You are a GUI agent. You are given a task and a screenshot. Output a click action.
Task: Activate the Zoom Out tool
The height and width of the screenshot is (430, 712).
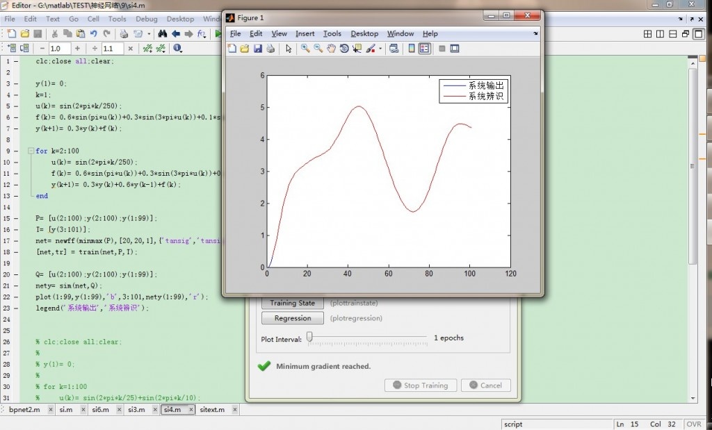click(x=318, y=49)
